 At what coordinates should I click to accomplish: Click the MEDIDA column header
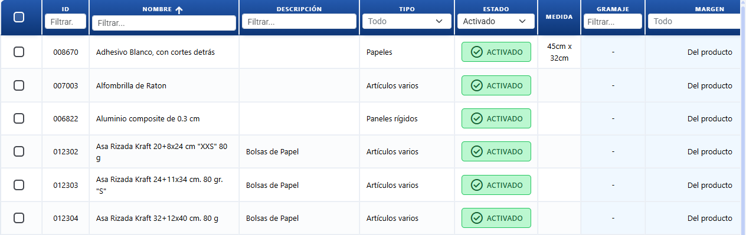[559, 17]
